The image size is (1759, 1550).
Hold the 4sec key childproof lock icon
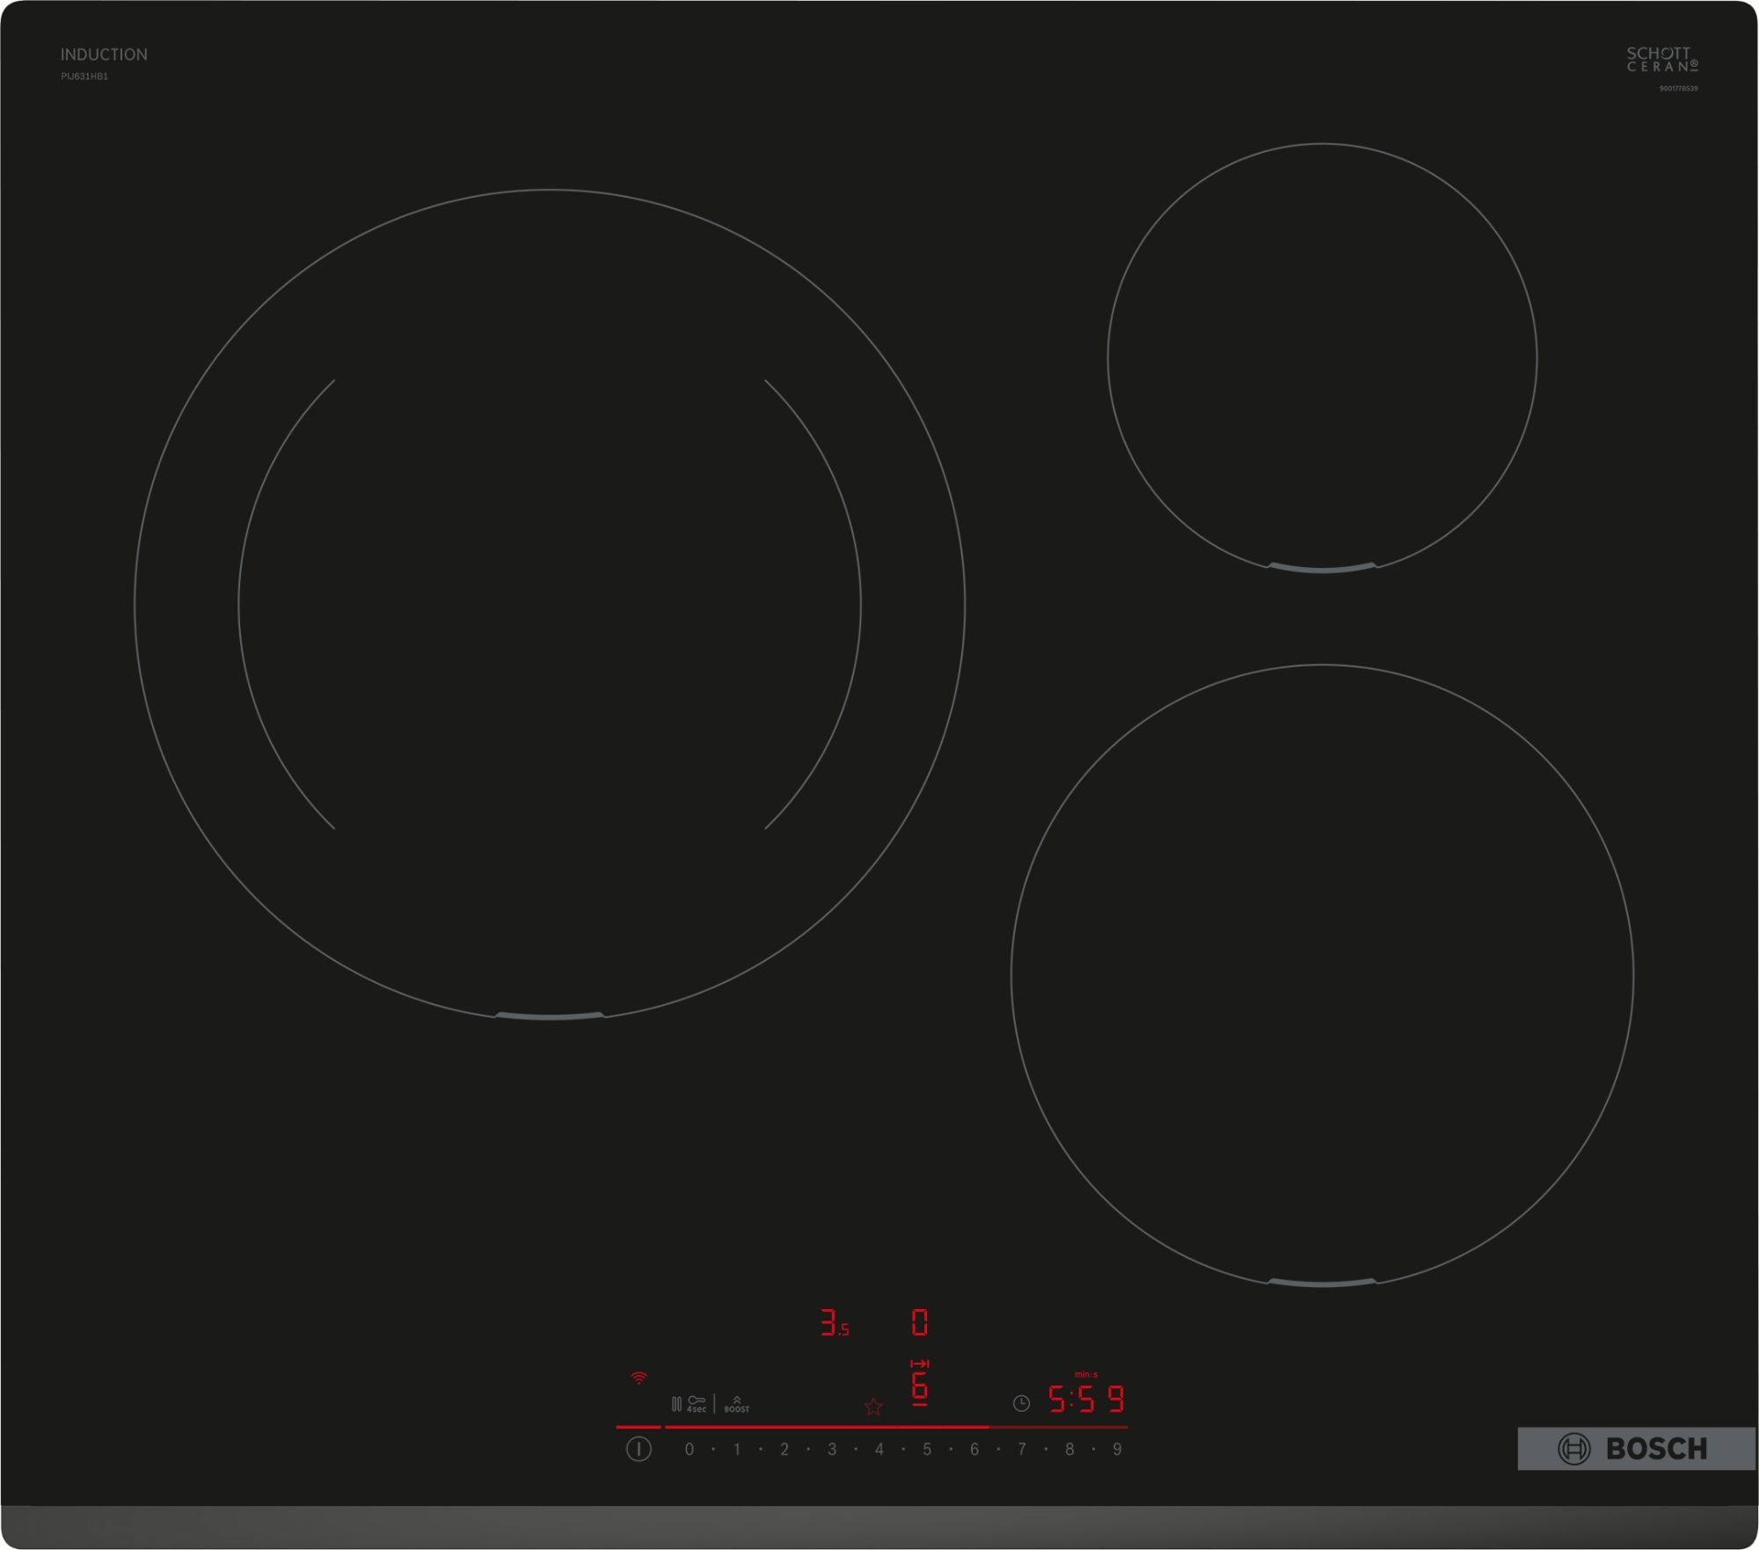tap(697, 1403)
